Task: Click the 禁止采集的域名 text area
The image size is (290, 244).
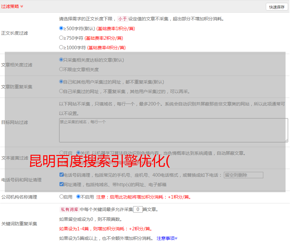Action: 173,130
